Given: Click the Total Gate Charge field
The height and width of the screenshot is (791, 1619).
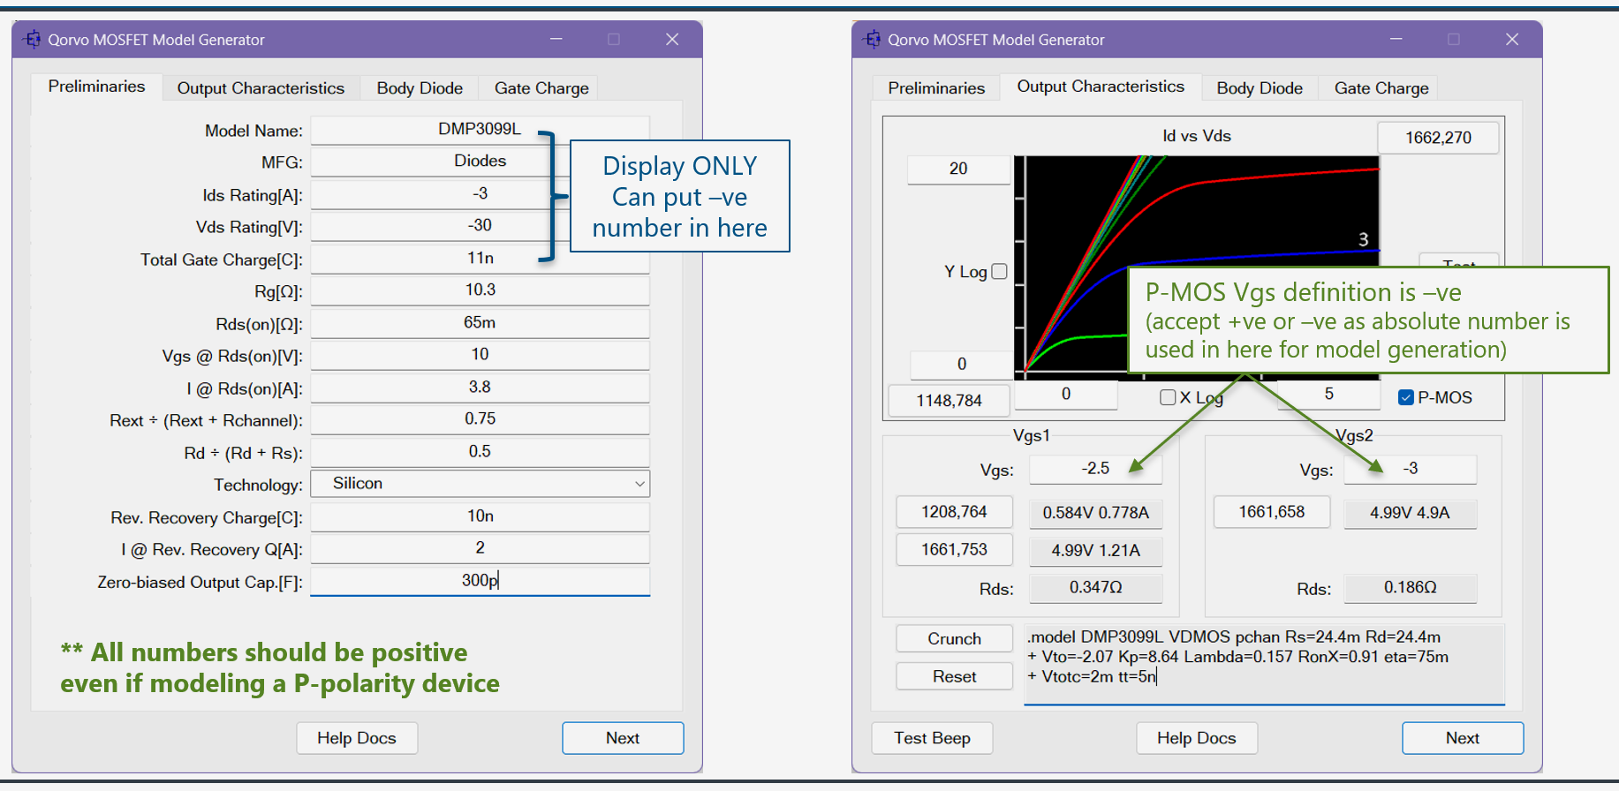Looking at the screenshot, I should click(480, 259).
